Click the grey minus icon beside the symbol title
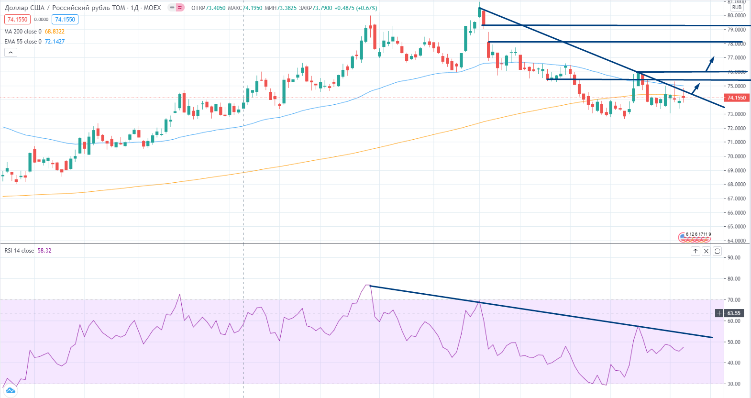This screenshot has height=398, width=751. point(172,8)
